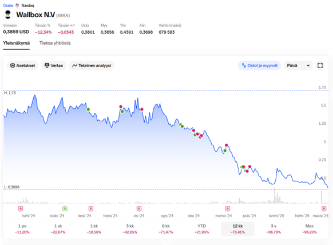Viewport: 333px width, 245px height.
Task: Select the 1 vk time range
Action: tap(58, 229)
